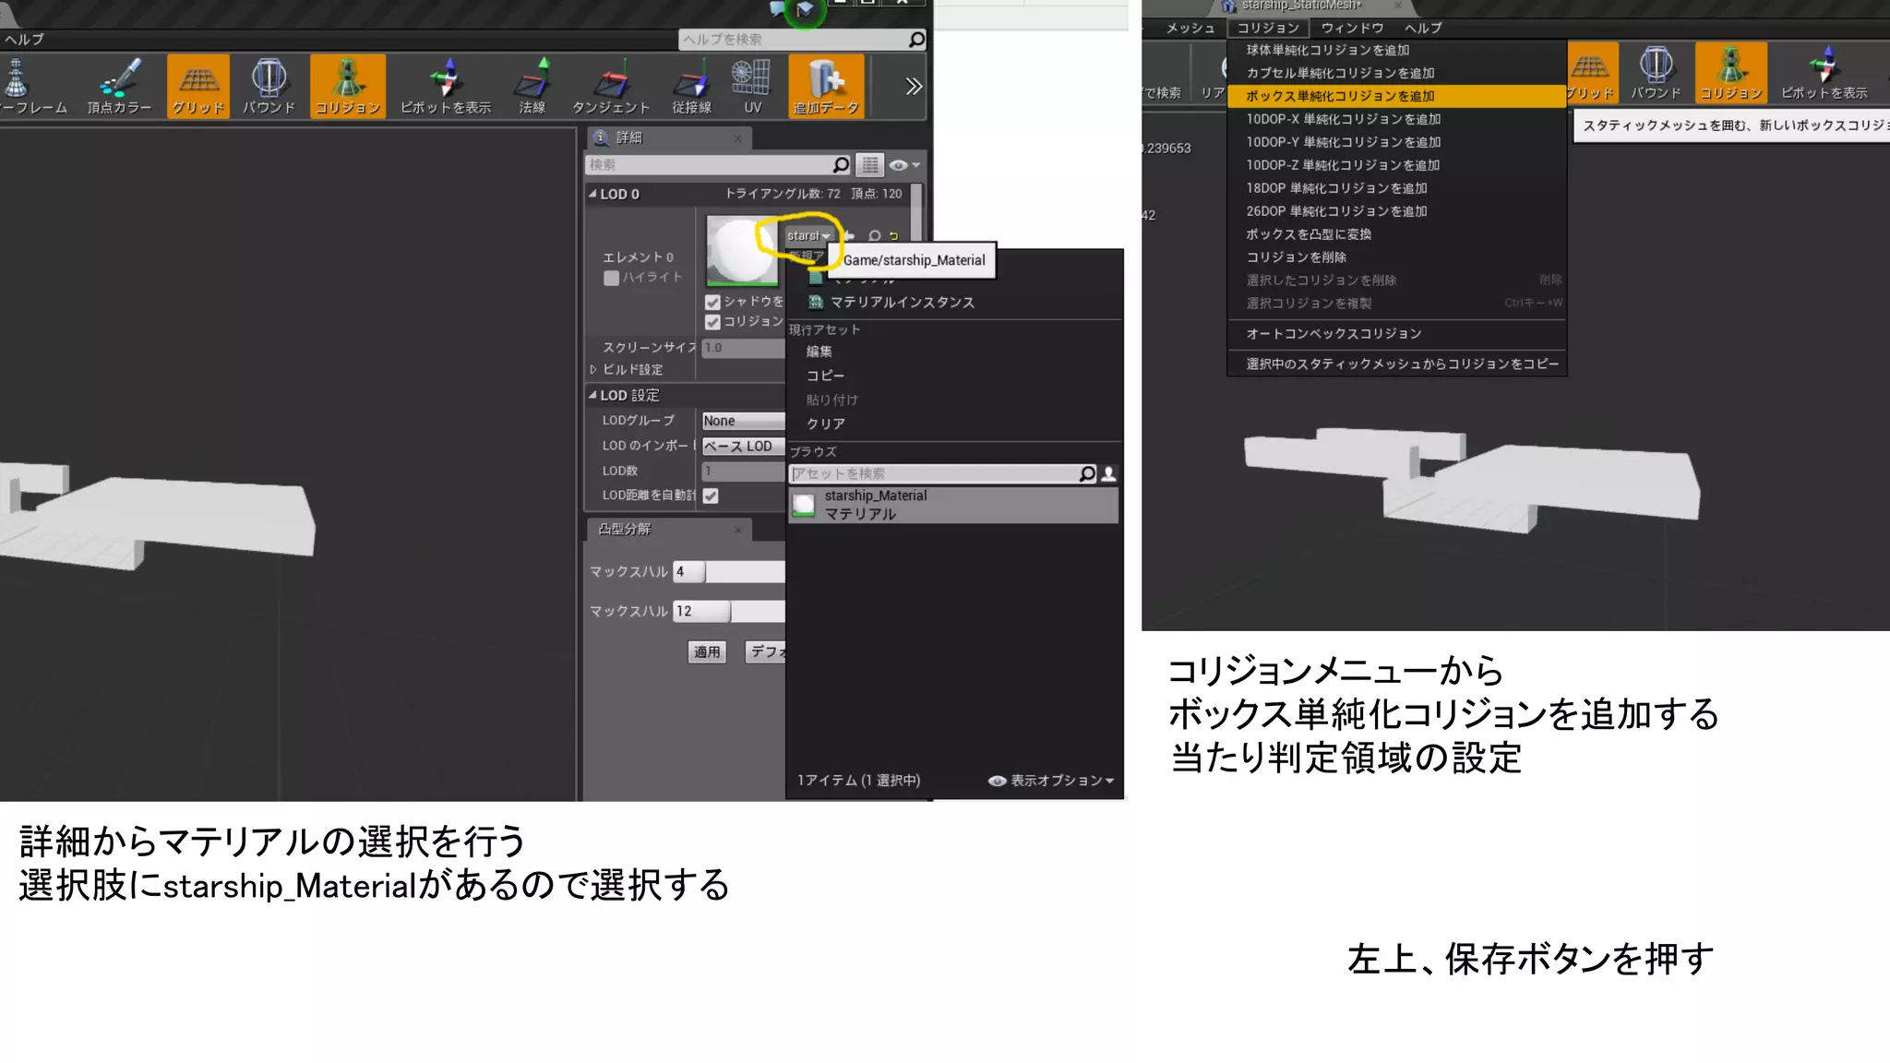Choose オートコンベックスコリジョン from the menu
Screen dimensions: 1890x1063
(x=1396, y=333)
